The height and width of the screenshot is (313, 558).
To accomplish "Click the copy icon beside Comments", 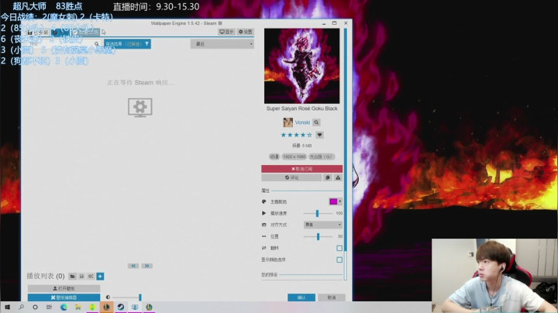I will [328, 177].
